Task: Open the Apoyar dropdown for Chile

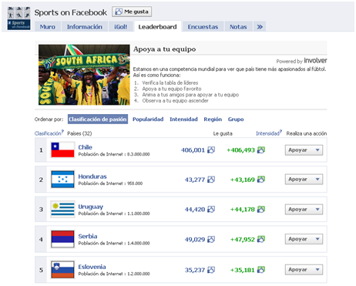Action: pyautogui.click(x=304, y=150)
